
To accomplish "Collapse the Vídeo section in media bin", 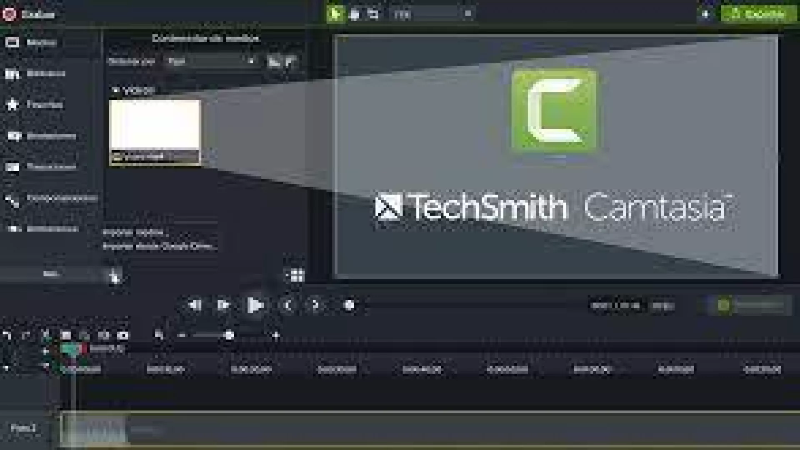I will [115, 90].
